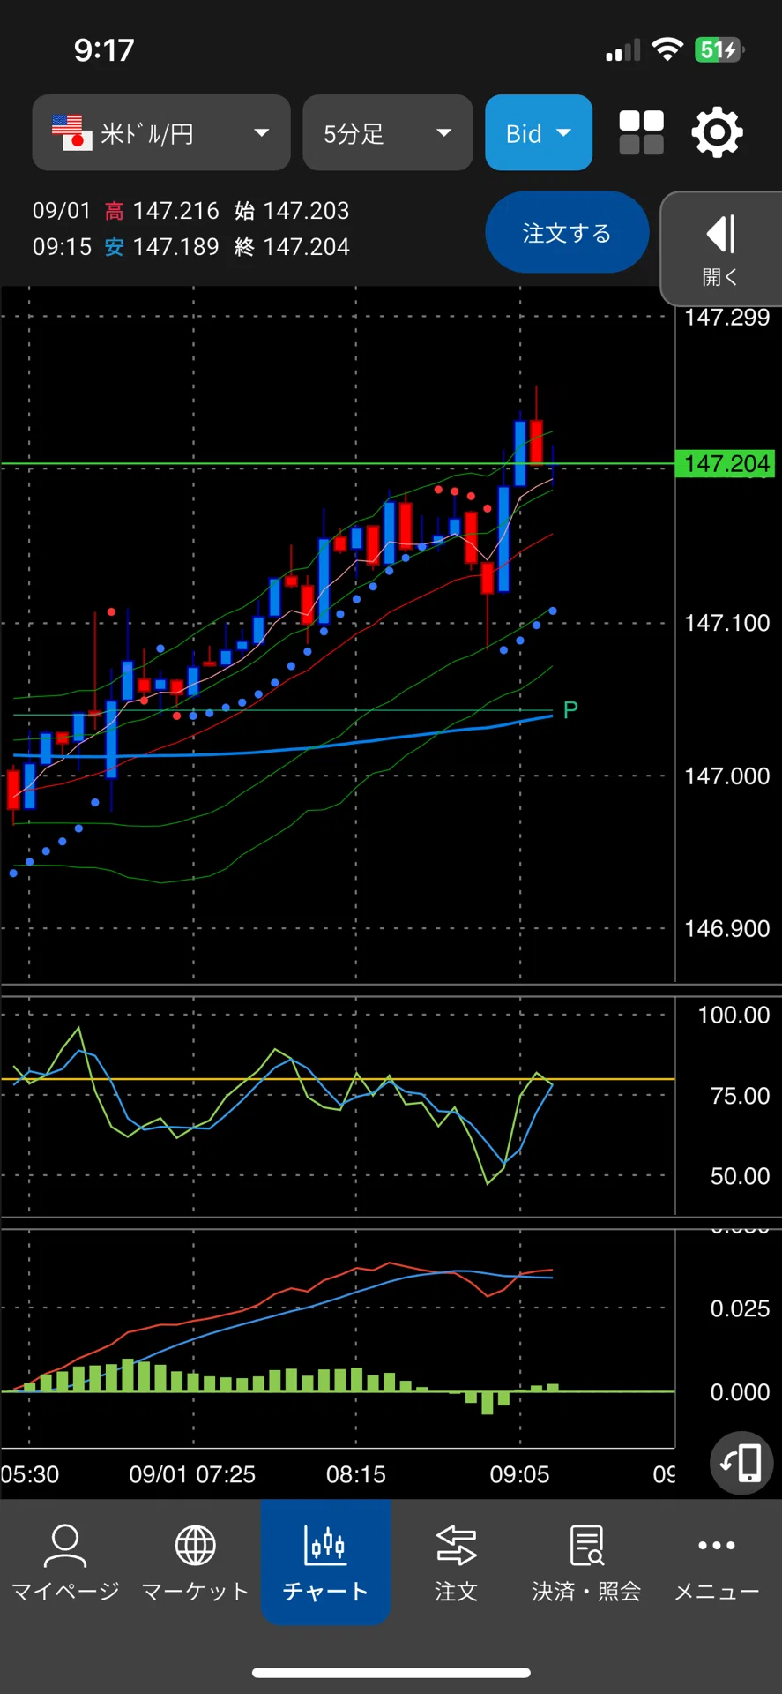Tap the 0.025 MACD axis label
The width and height of the screenshot is (782, 1694).
[740, 1308]
